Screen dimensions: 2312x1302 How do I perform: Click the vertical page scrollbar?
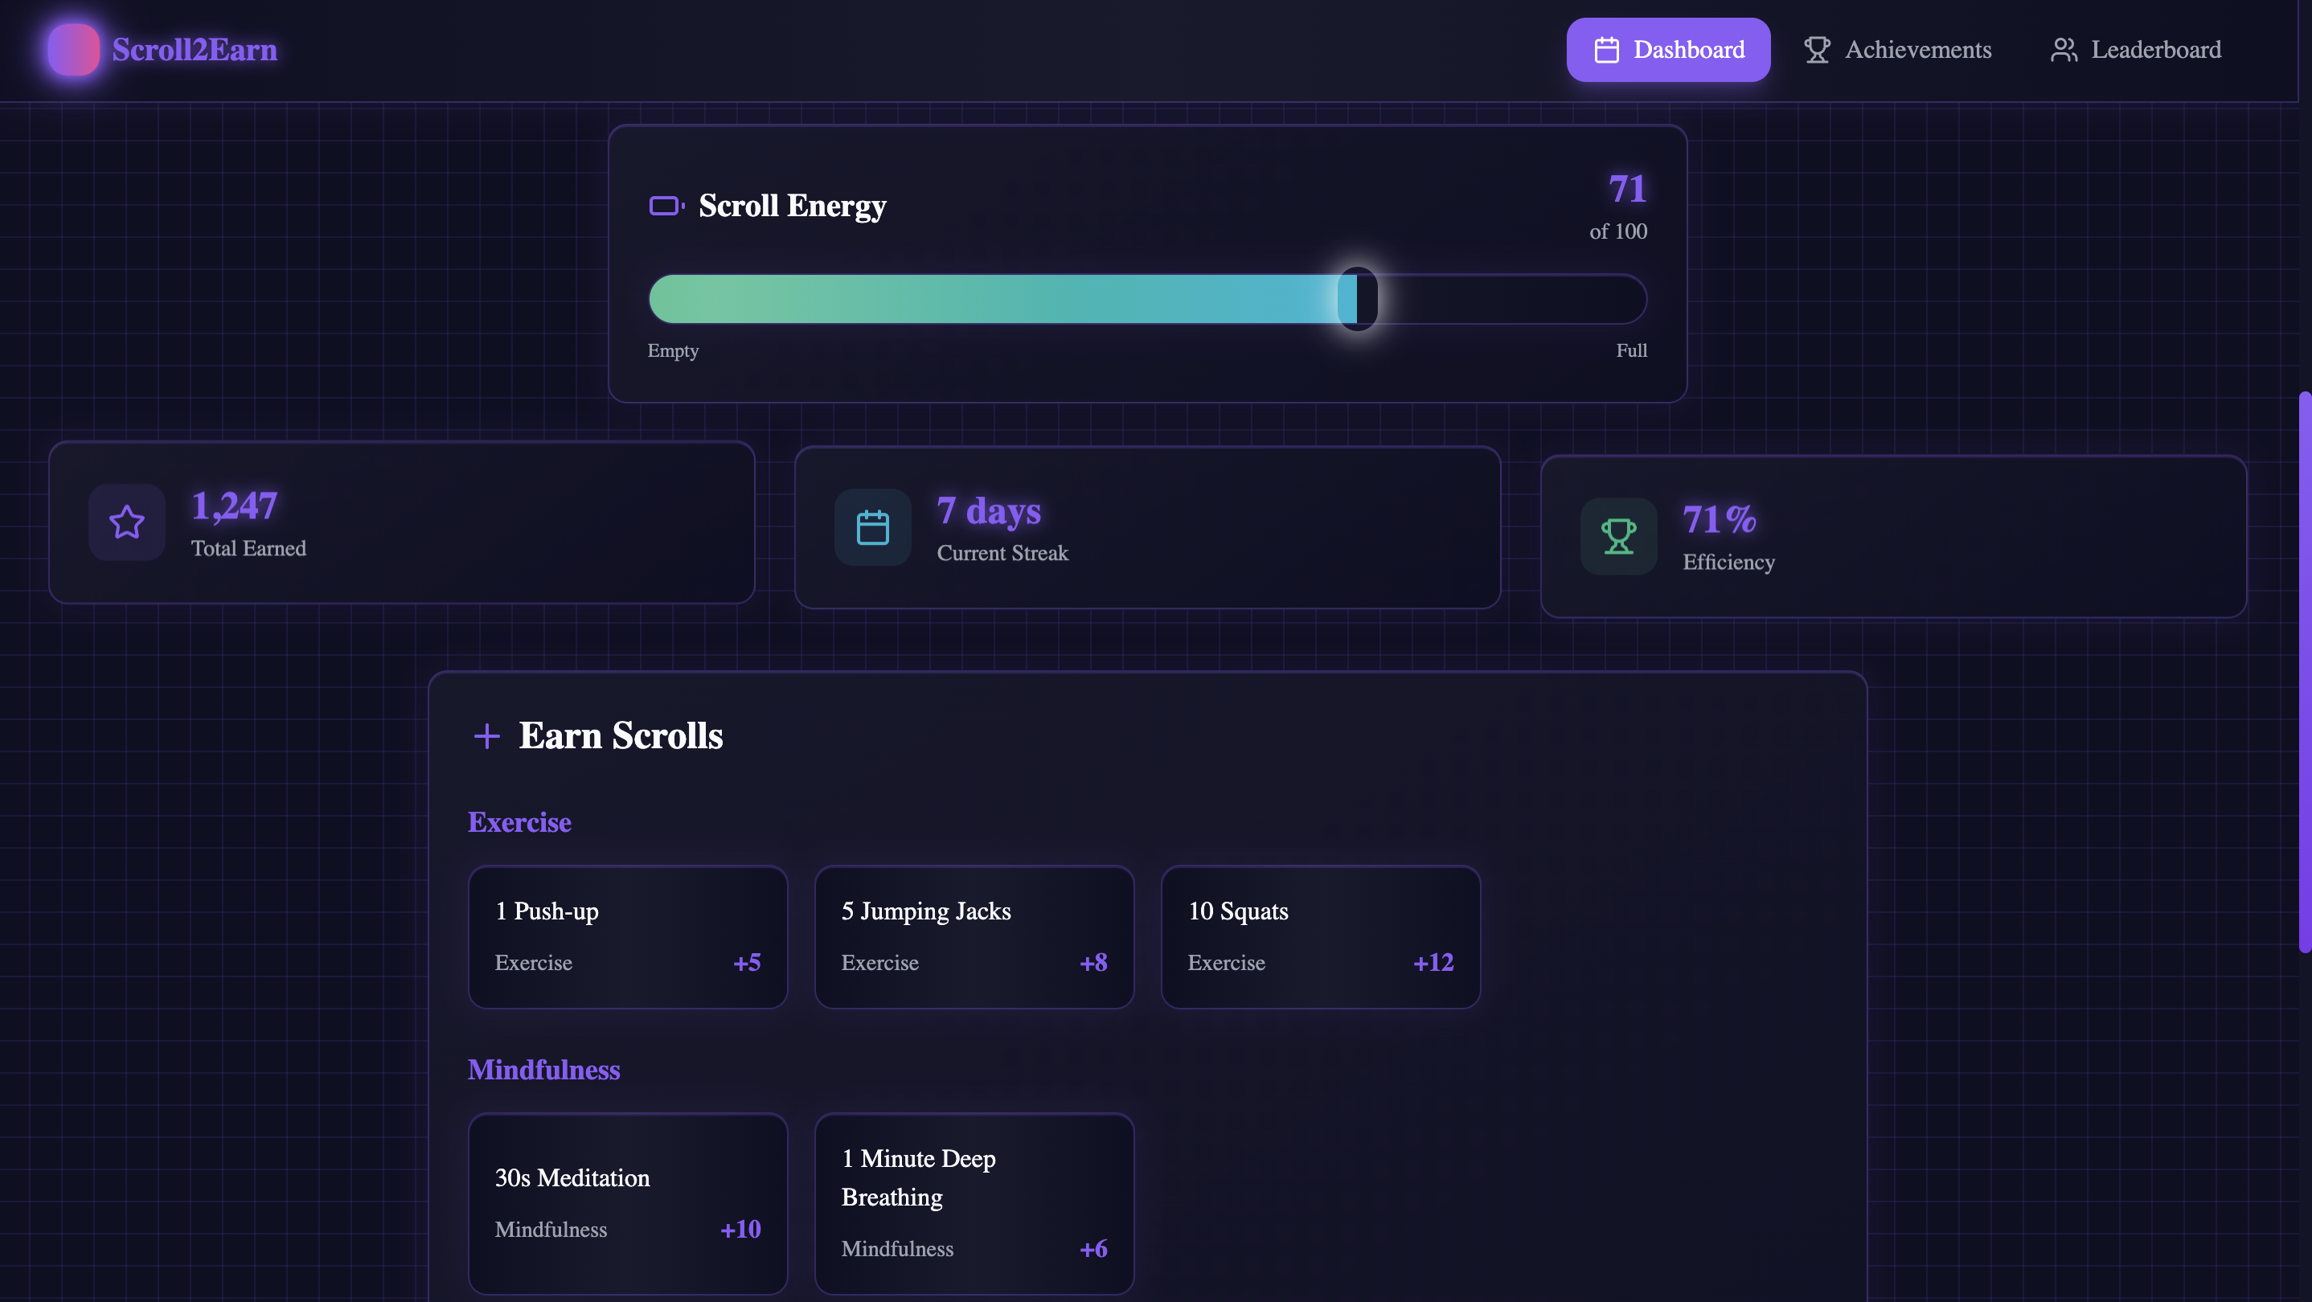click(2304, 671)
